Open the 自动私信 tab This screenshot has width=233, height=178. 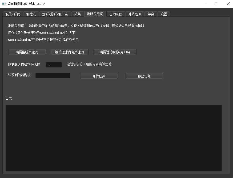tap(116, 14)
